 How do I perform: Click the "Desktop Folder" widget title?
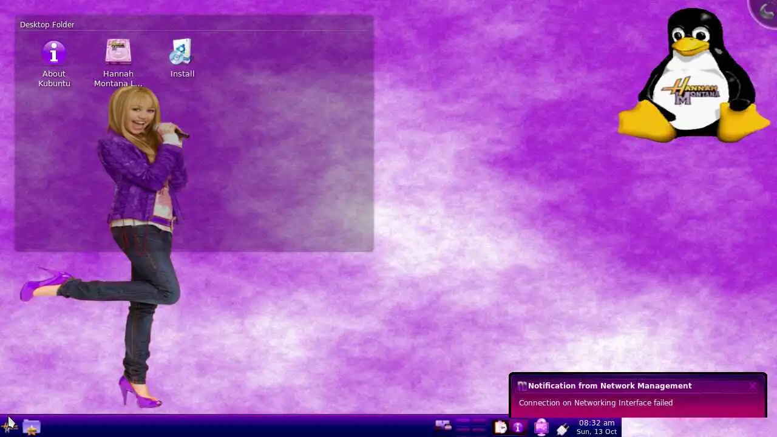pyautogui.click(x=47, y=24)
